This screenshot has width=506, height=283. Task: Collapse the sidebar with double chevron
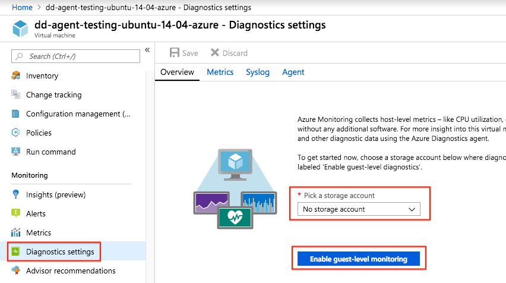click(147, 50)
